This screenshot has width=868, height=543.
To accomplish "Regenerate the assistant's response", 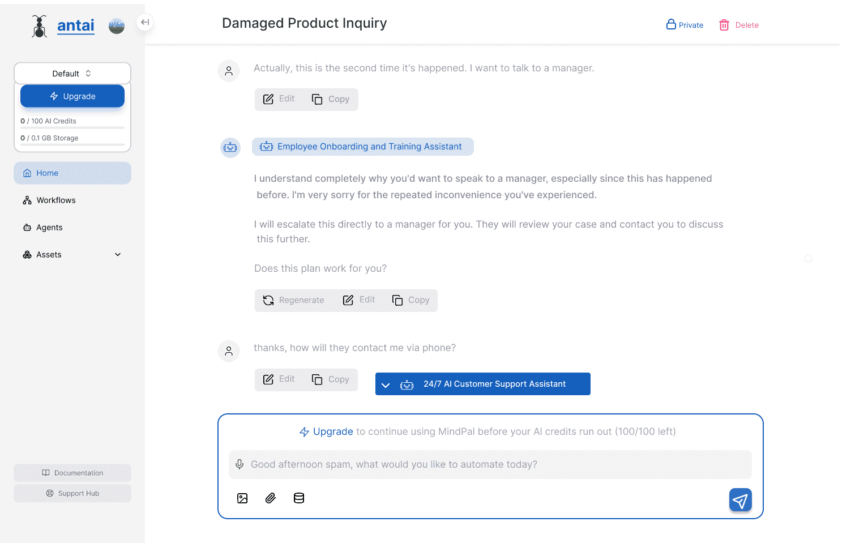I will point(293,300).
